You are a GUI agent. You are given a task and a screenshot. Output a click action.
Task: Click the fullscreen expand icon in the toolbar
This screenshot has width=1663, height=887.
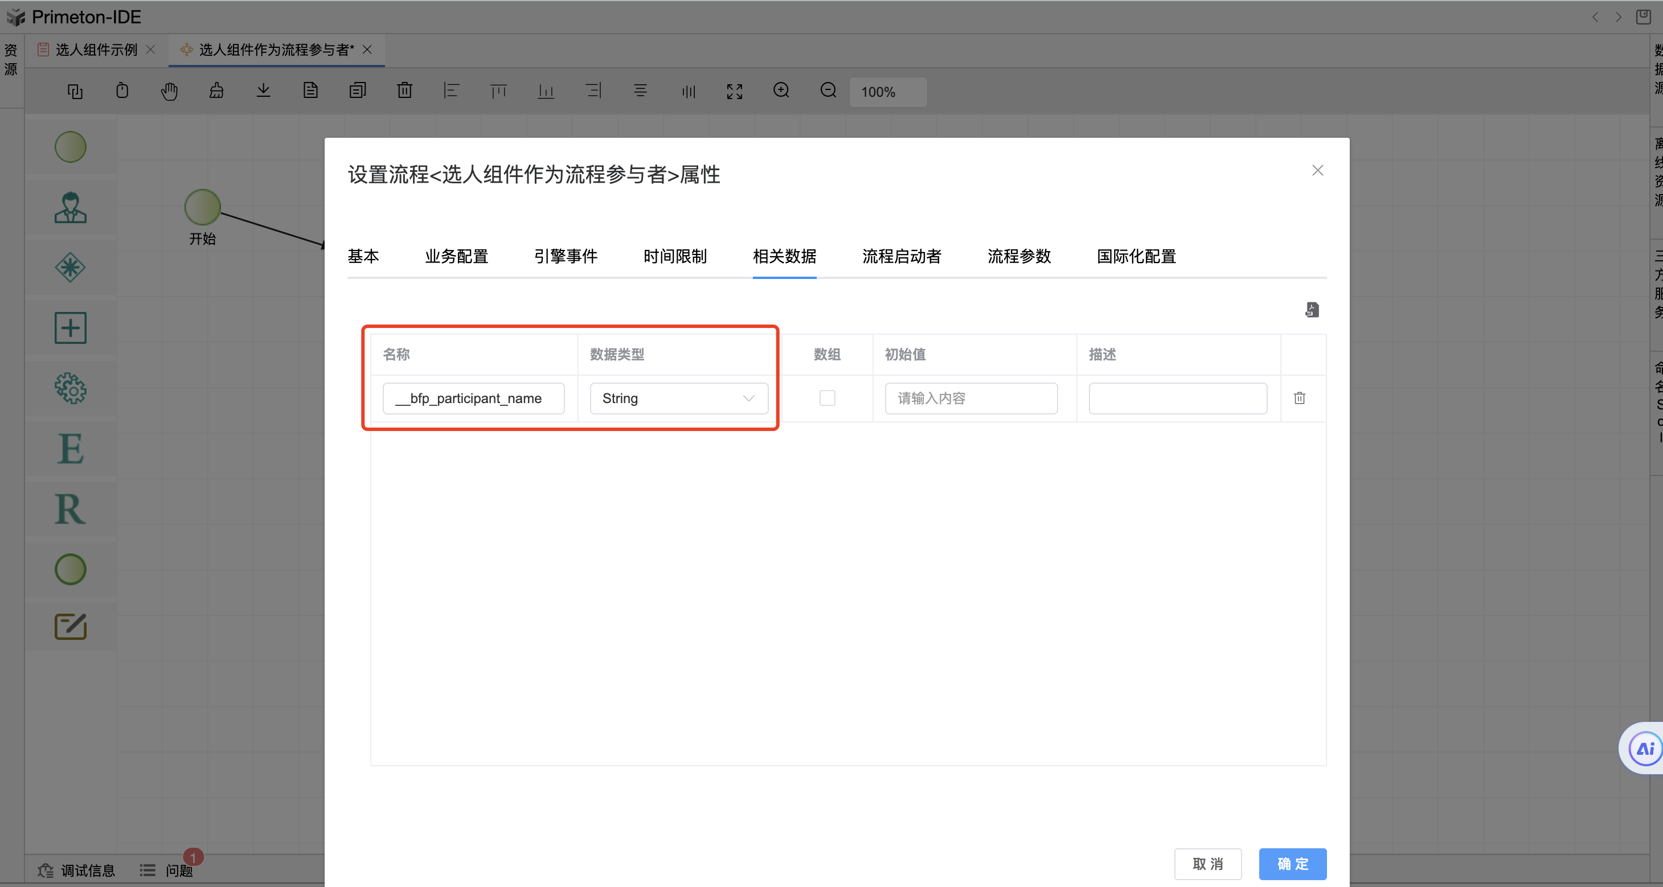tap(734, 91)
